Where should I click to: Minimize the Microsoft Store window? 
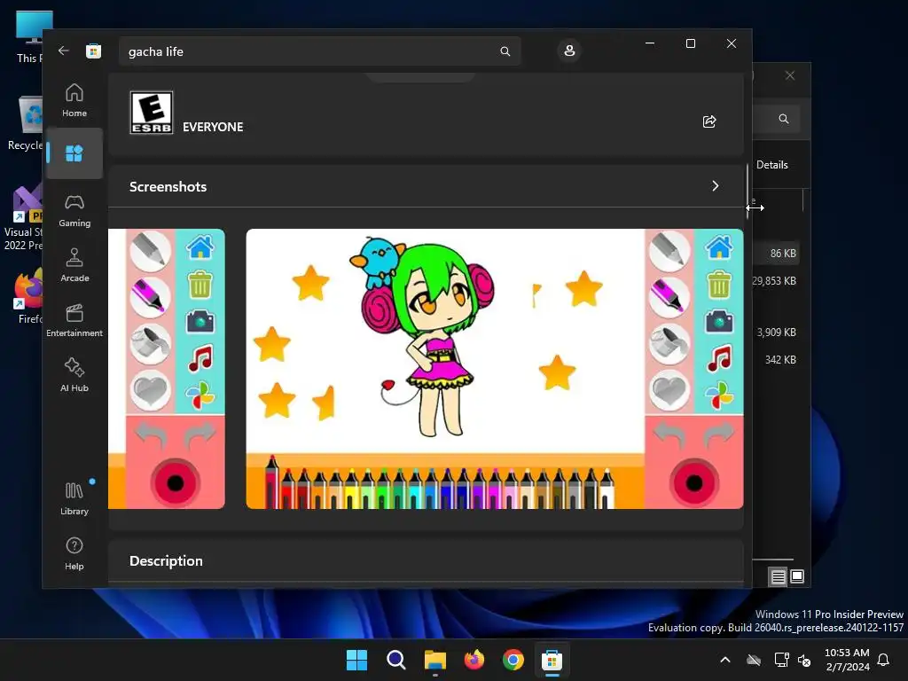click(x=650, y=43)
